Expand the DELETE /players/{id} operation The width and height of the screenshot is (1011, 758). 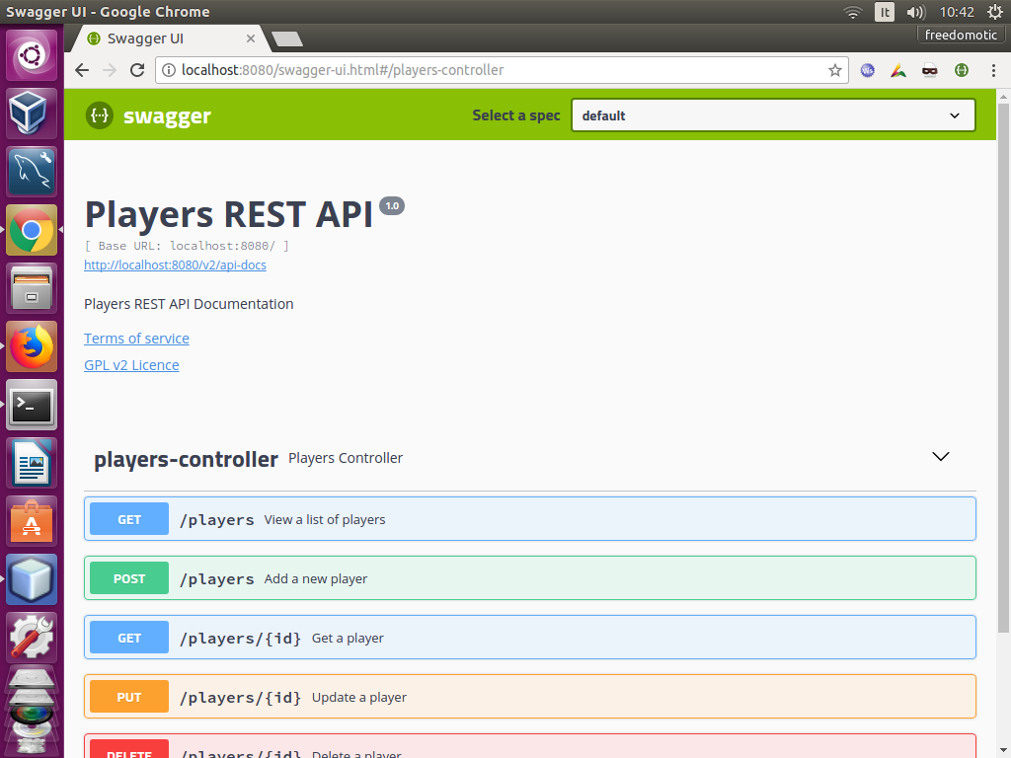tap(530, 746)
